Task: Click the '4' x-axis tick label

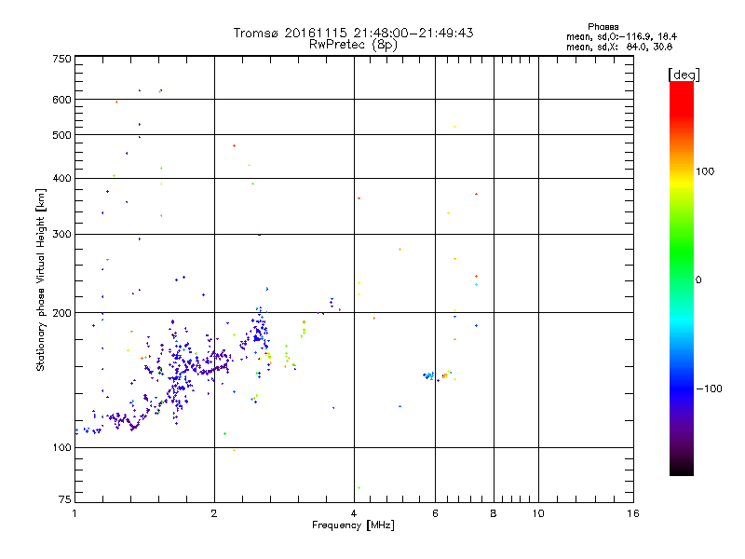Action: [x=354, y=513]
